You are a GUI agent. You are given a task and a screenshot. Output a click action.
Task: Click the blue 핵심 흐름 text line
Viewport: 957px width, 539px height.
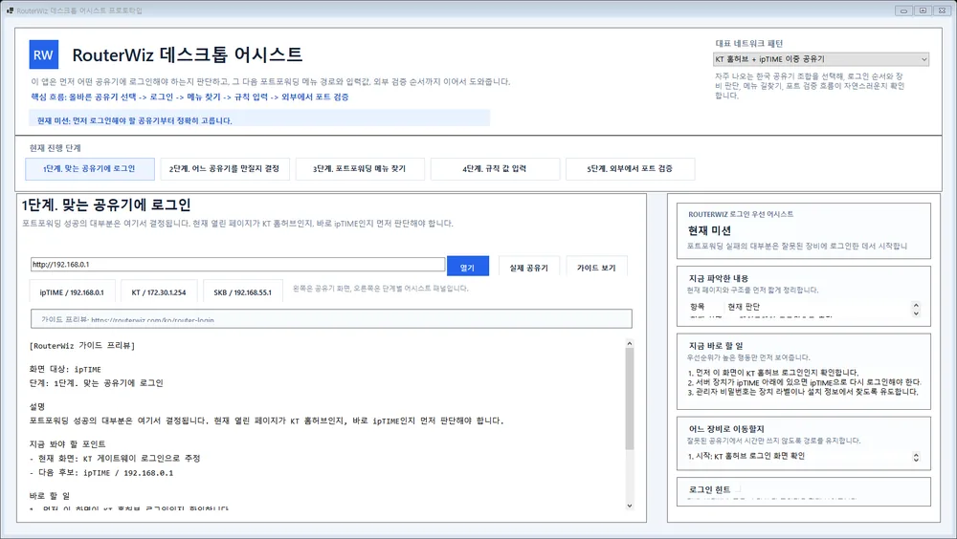pyautogui.click(x=189, y=97)
